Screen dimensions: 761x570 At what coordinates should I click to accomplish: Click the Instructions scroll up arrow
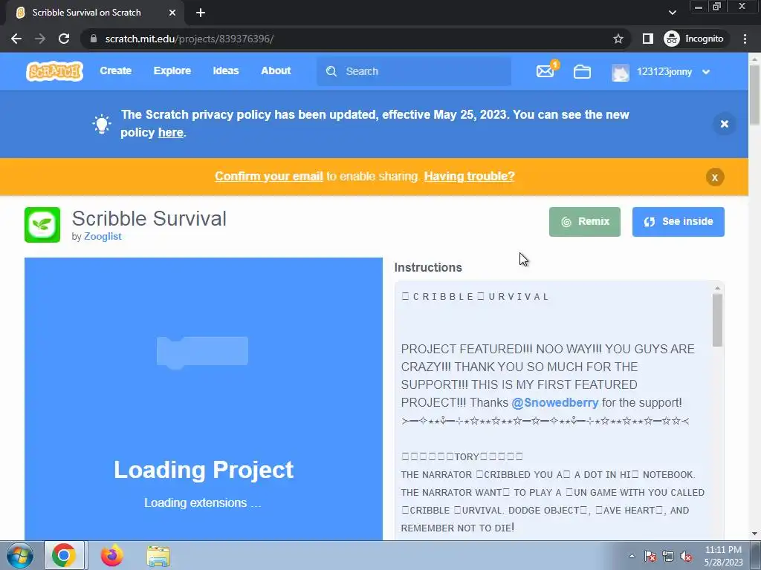click(717, 288)
